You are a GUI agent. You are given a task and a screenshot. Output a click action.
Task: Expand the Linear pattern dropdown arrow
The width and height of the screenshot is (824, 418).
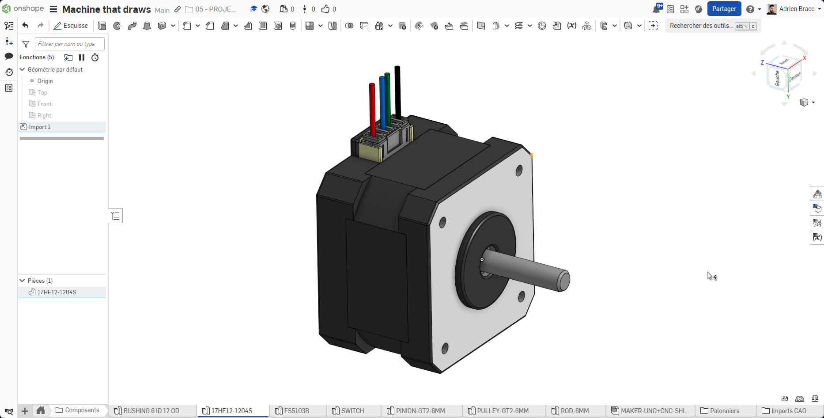coord(321,26)
